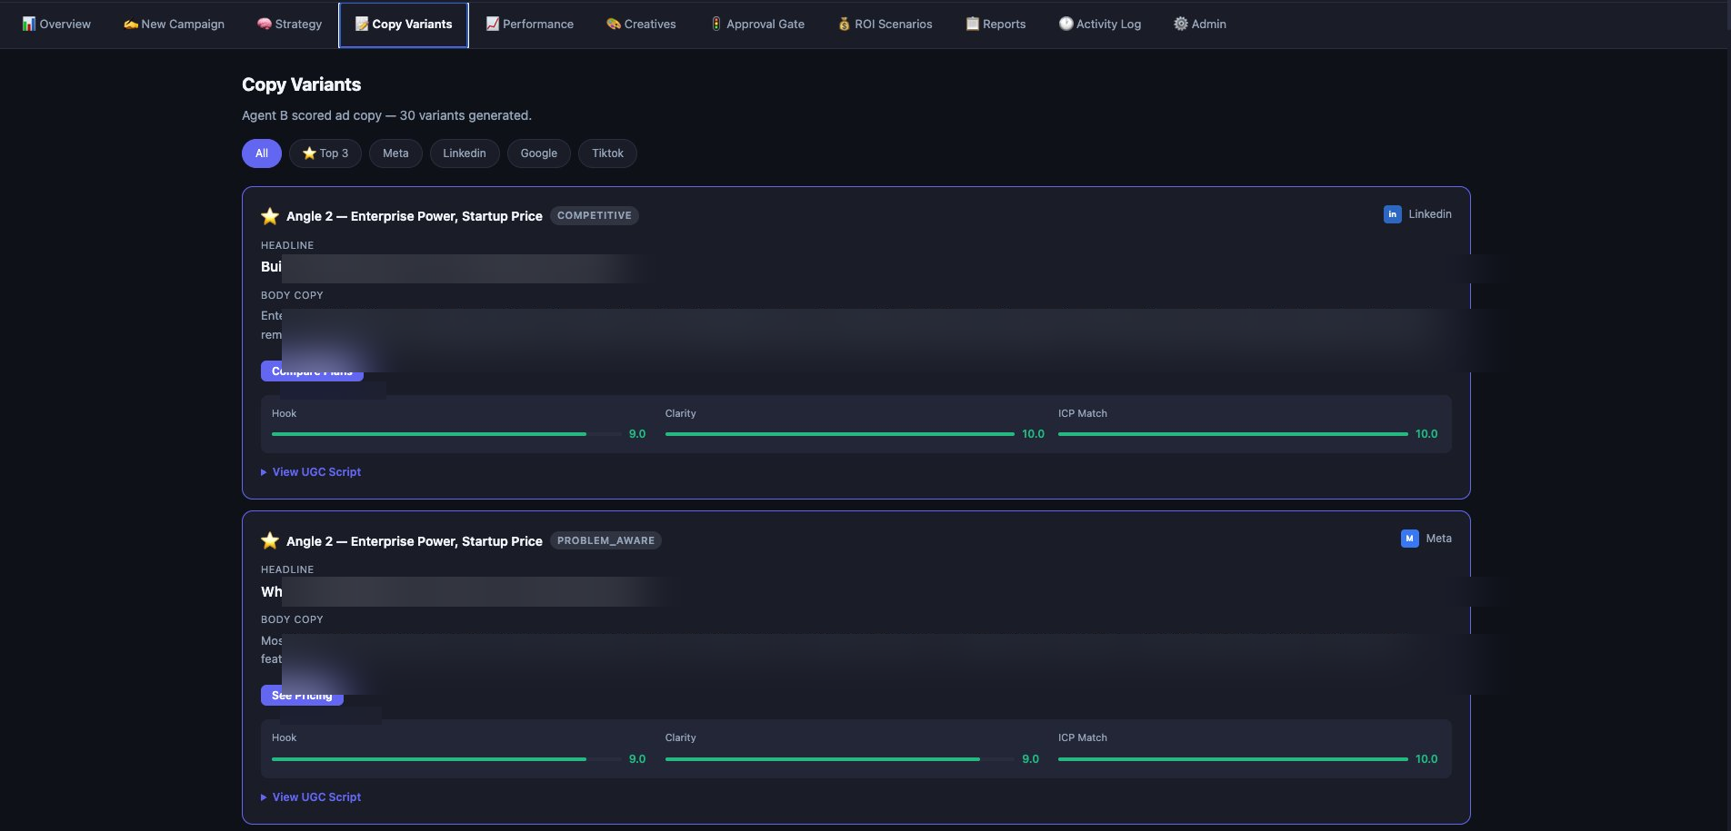Click Hook score bar on Meta card

point(446,759)
